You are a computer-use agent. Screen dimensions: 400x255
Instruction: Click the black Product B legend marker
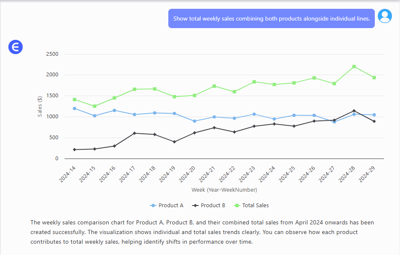pyautogui.click(x=195, y=206)
